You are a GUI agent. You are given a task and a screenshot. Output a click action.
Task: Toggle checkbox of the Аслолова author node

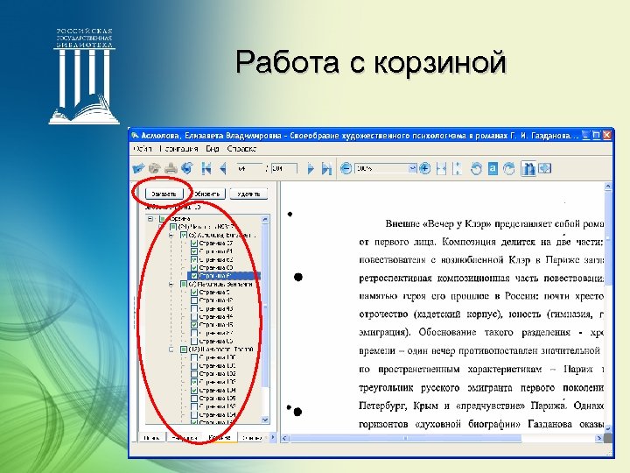click(x=184, y=235)
